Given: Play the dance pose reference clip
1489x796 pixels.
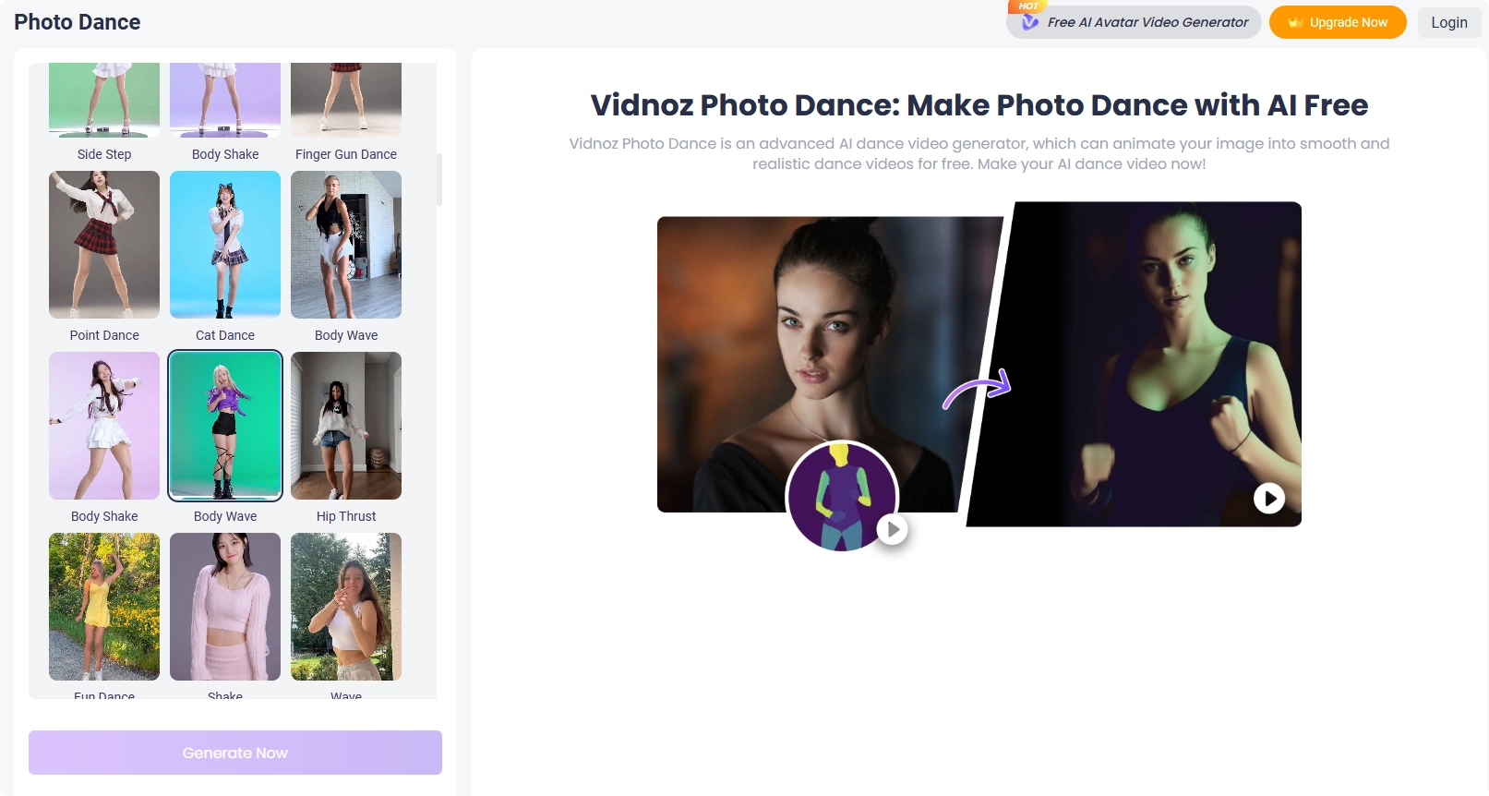Looking at the screenshot, I should 892,529.
